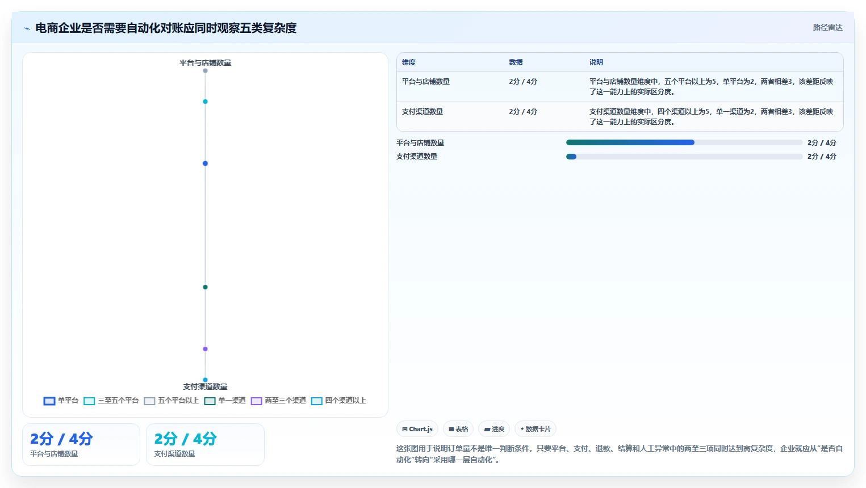This screenshot has width=866, height=488.
Task: Click the header icon beside the title
Action: point(27,28)
